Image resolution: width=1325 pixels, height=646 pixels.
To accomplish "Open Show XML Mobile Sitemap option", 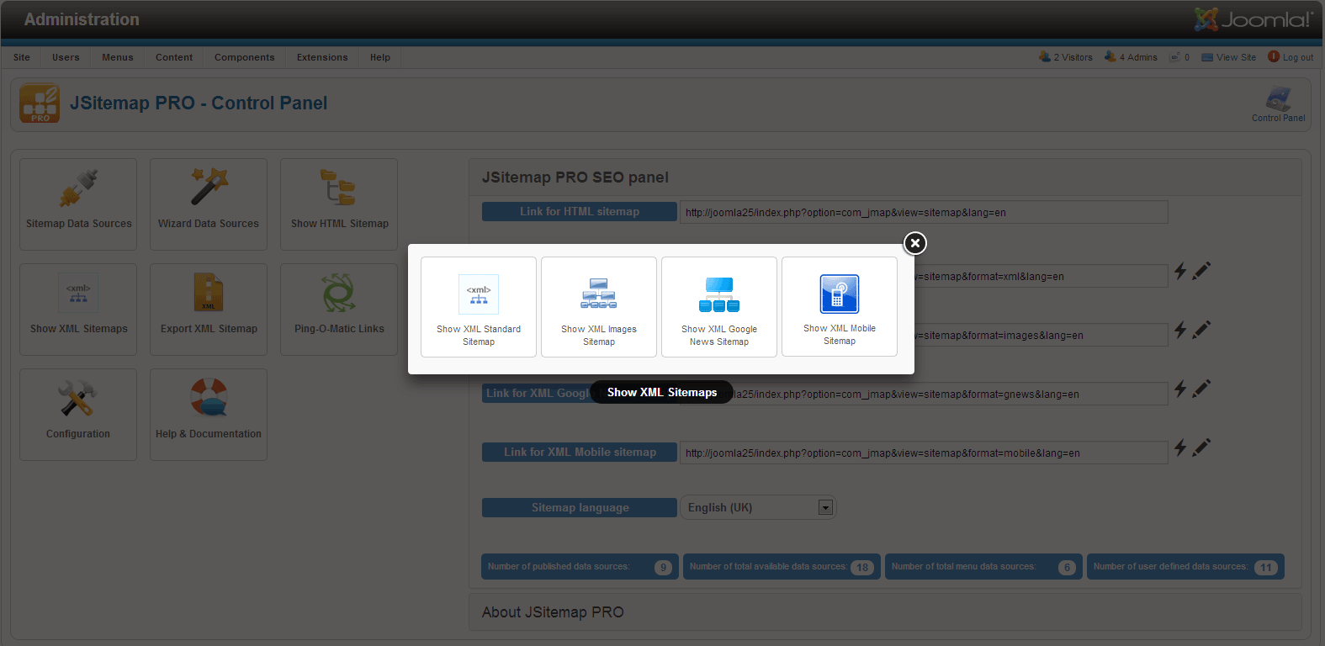I will tap(840, 307).
